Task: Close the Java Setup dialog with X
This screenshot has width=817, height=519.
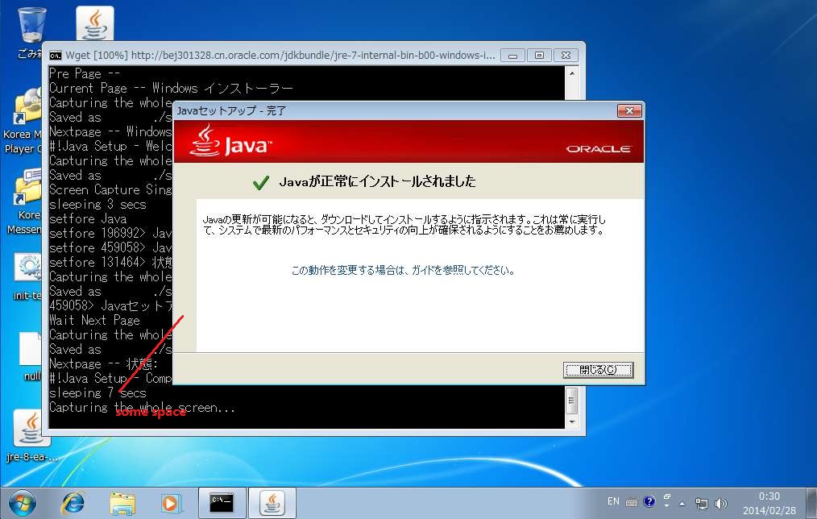Action: click(x=629, y=110)
